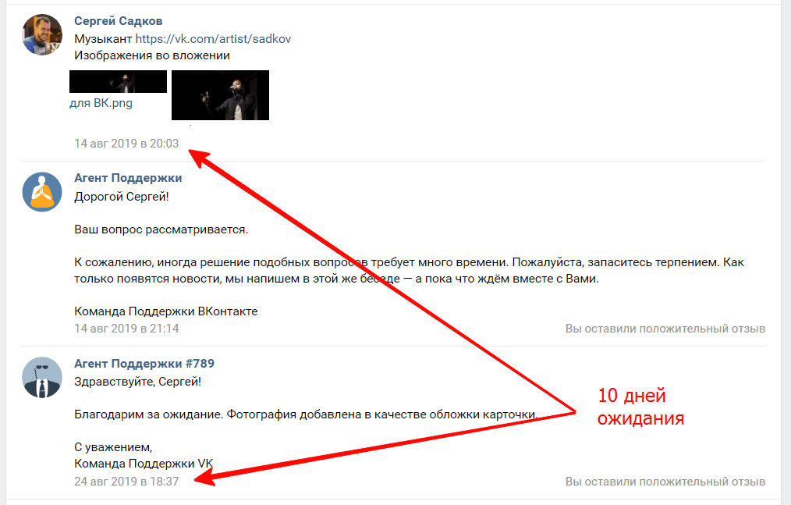Image resolution: width=791 pixels, height=505 pixels.
Task: Click the name 'Сергей Садков'
Action: click(118, 21)
